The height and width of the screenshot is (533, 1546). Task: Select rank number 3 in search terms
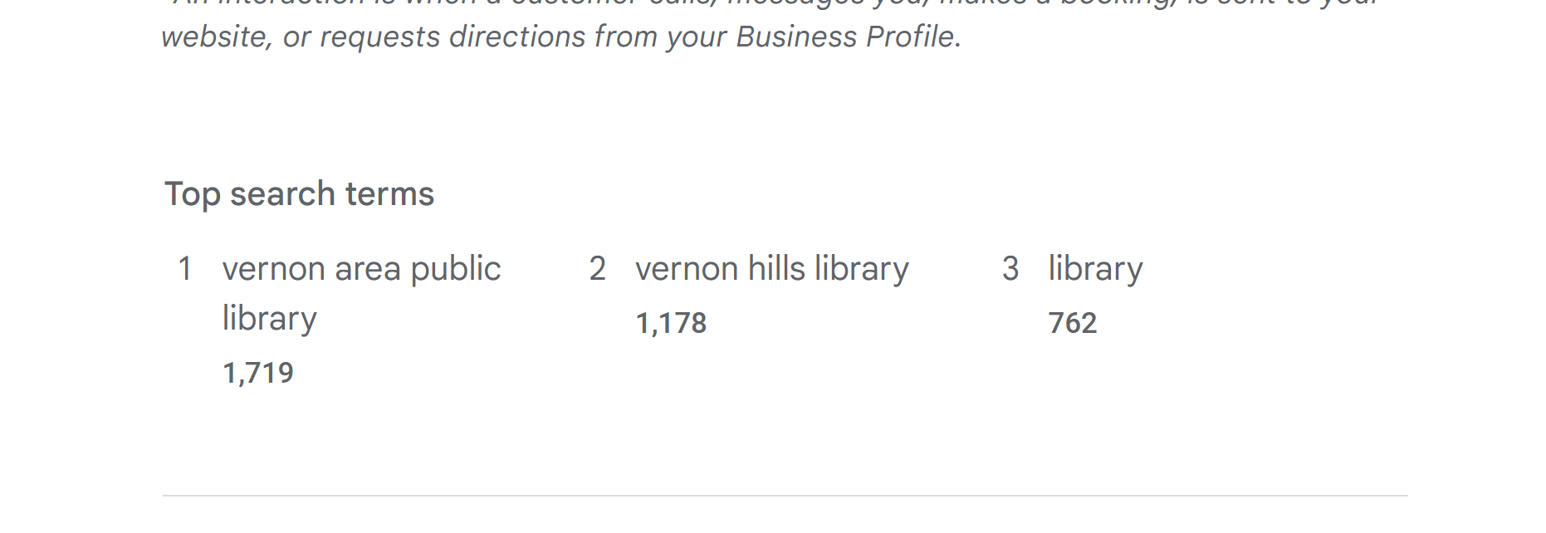coord(1010,269)
